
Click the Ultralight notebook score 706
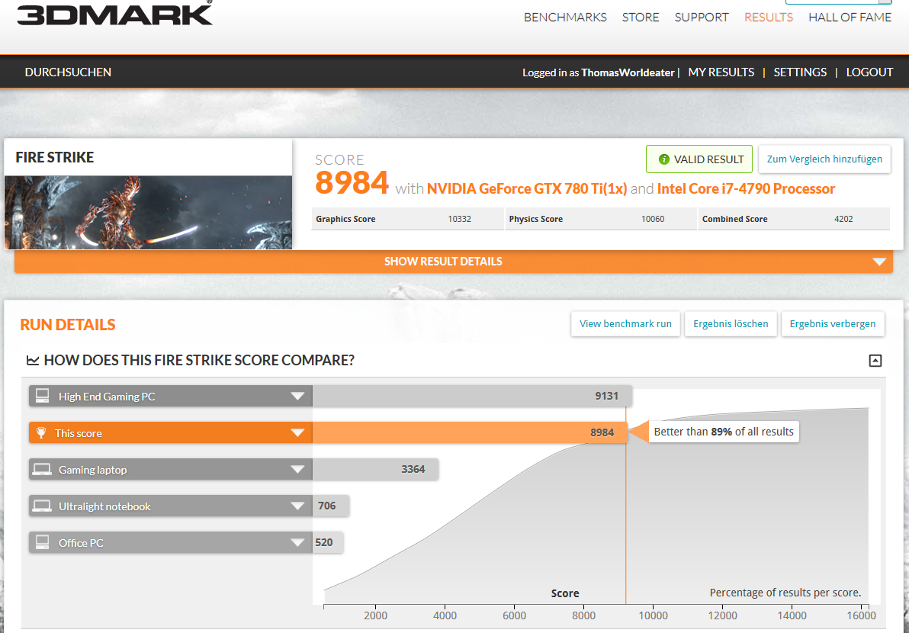pyautogui.click(x=327, y=506)
